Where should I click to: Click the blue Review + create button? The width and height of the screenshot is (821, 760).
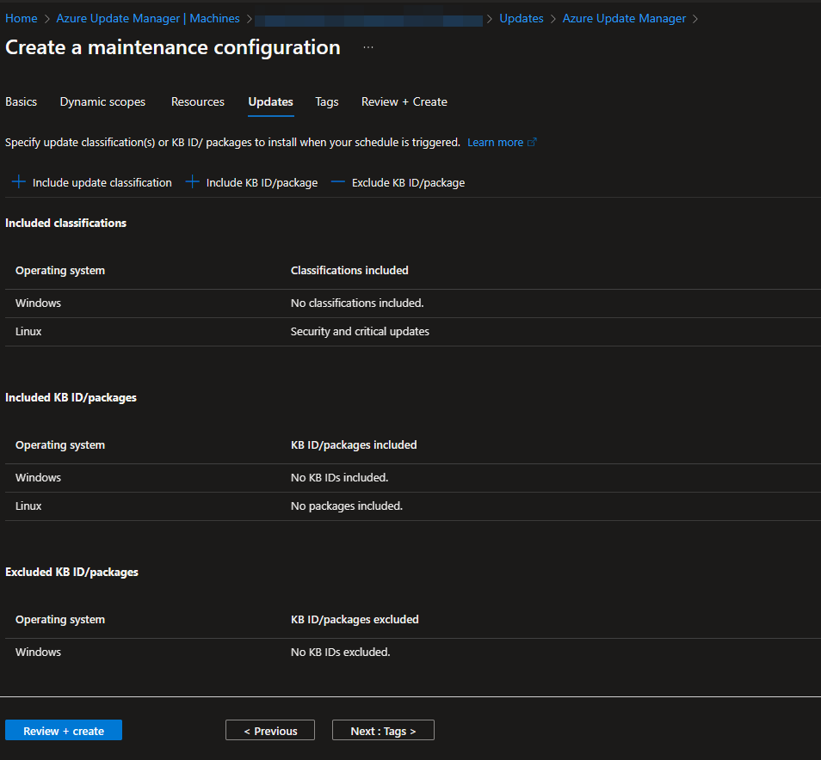point(64,730)
